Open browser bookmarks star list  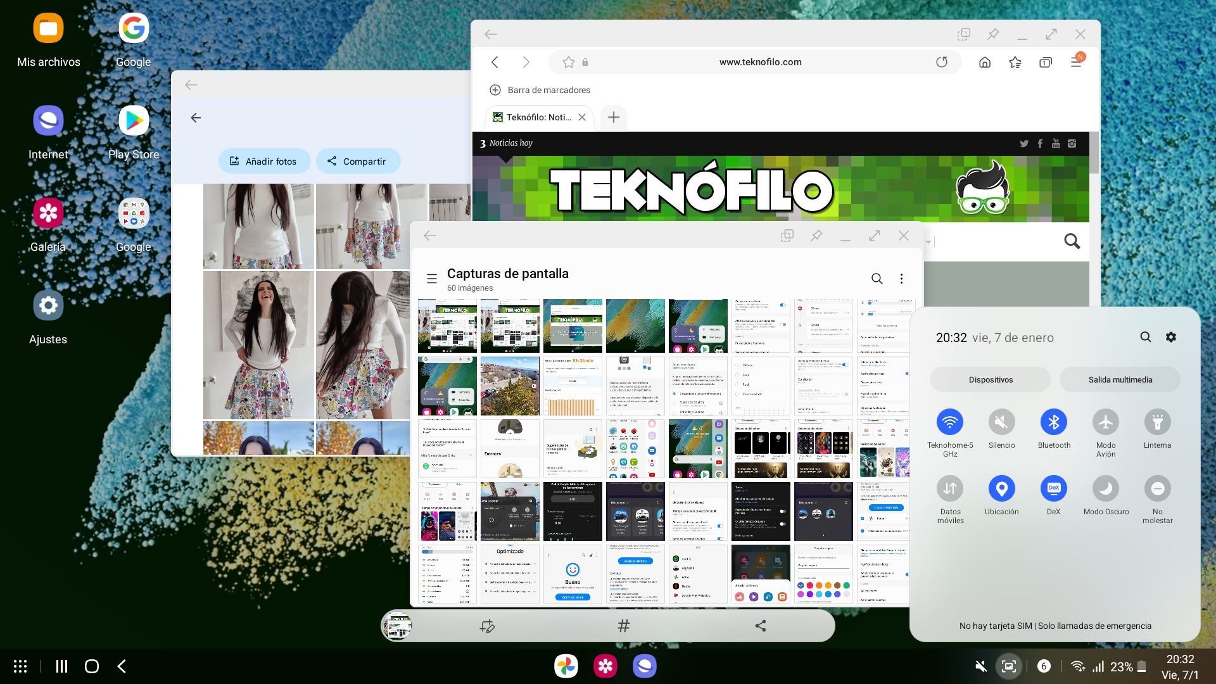pyautogui.click(x=1015, y=62)
